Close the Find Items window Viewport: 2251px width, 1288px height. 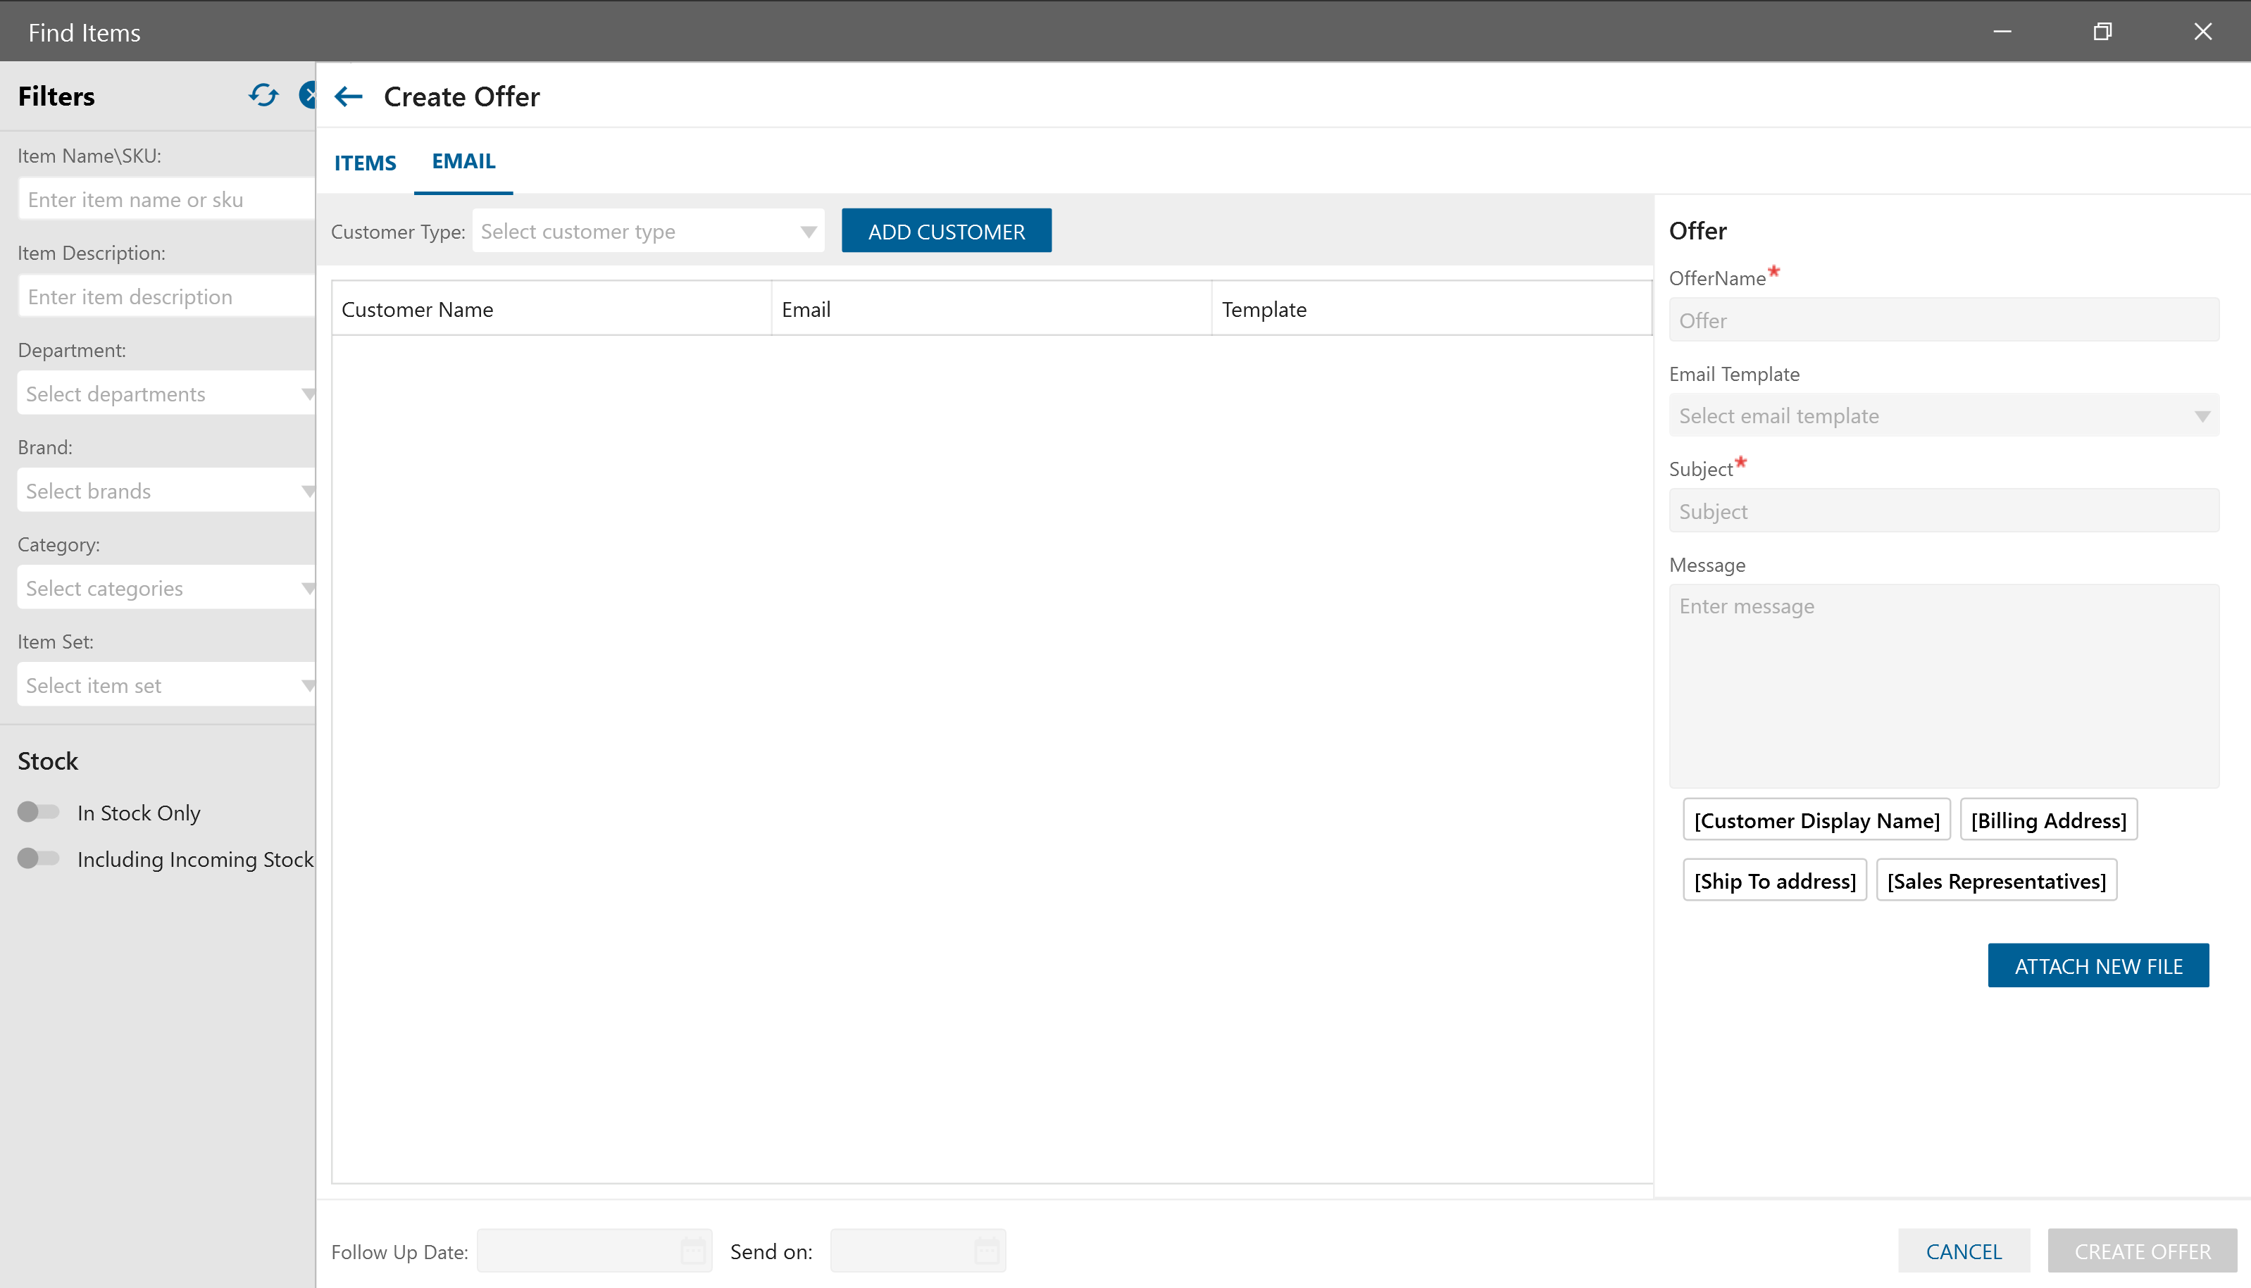coord(2202,32)
